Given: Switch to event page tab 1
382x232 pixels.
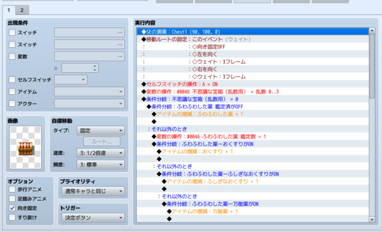Looking at the screenshot, I should tap(9, 10).
